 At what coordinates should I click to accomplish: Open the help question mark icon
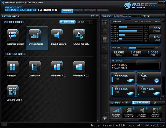pyautogui.click(x=105, y=118)
